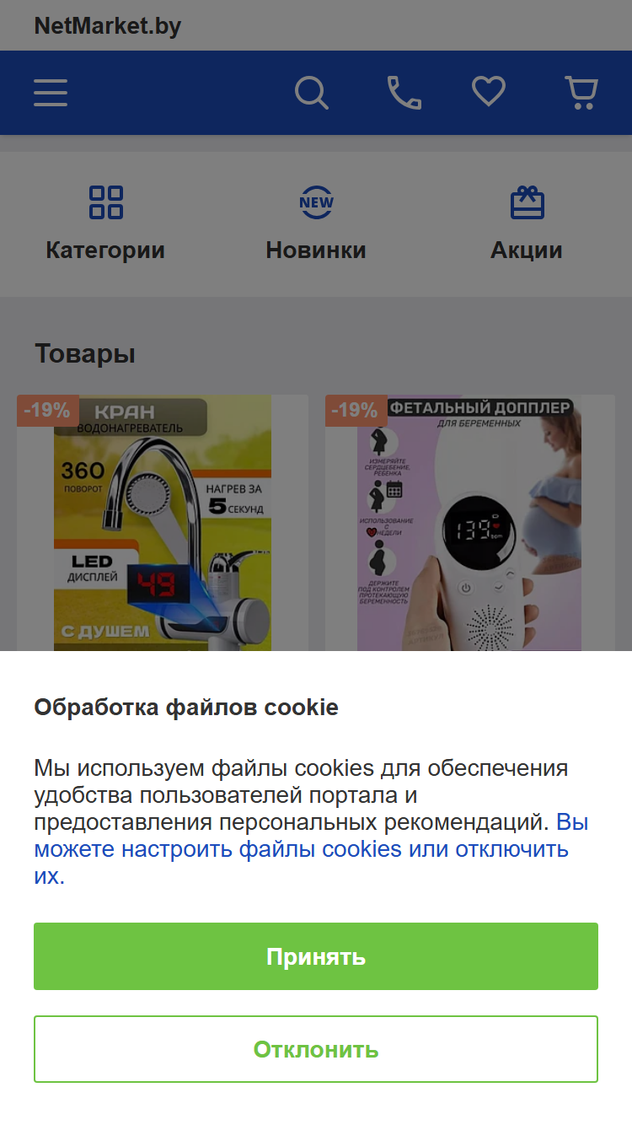Open favorites heart icon

tap(489, 92)
